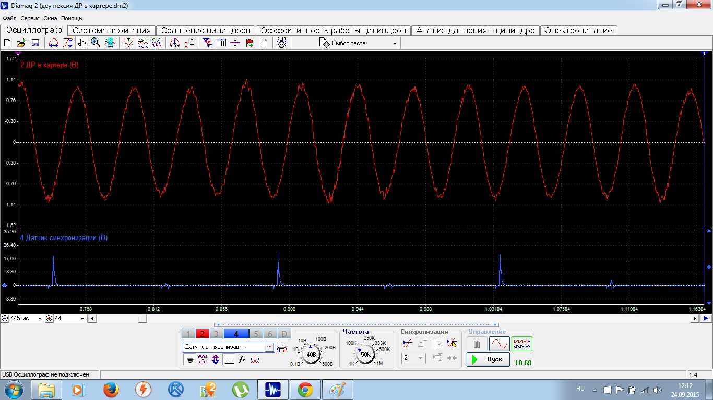Select the red sine wave mode button
This screenshot has width=713, height=400.
pos(499,344)
